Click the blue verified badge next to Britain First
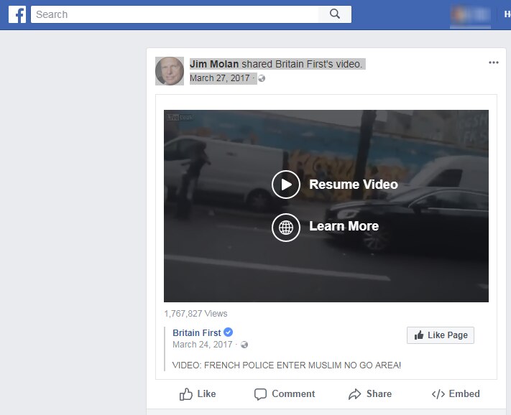Image resolution: width=511 pixels, height=415 pixels. pyautogui.click(x=229, y=332)
